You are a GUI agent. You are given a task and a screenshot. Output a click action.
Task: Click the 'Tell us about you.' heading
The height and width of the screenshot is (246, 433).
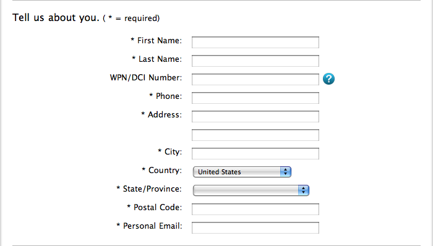(x=56, y=18)
